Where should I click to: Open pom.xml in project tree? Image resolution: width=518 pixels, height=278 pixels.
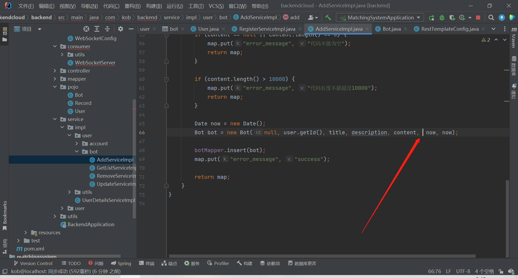30,249
